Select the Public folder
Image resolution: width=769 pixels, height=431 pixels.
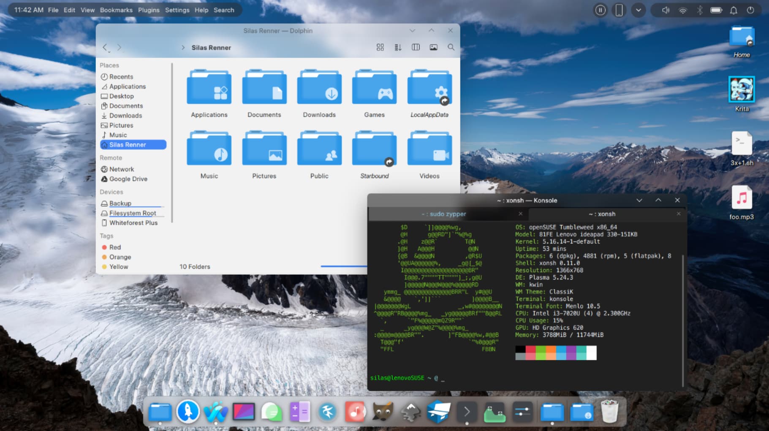coord(319,155)
